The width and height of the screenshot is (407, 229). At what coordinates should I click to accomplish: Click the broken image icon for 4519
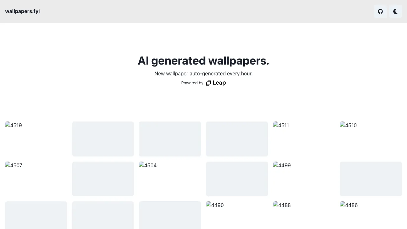[8, 125]
